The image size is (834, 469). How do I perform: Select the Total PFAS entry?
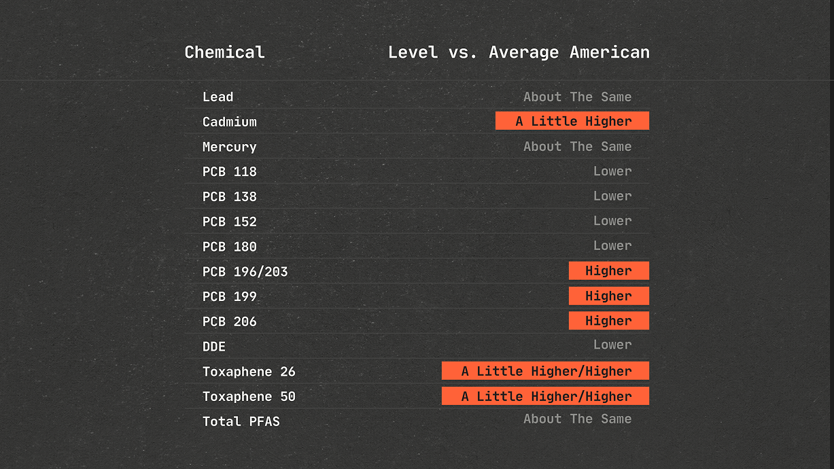(241, 421)
